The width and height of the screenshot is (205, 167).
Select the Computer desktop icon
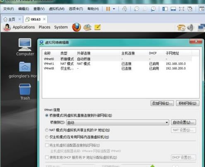(25, 47)
